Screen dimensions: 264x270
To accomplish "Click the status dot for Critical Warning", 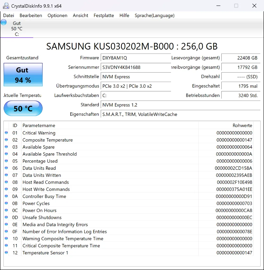I will (6, 133).
